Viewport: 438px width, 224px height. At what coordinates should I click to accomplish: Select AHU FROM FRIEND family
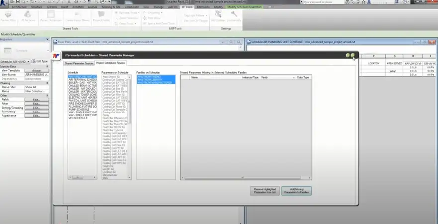(x=156, y=77)
